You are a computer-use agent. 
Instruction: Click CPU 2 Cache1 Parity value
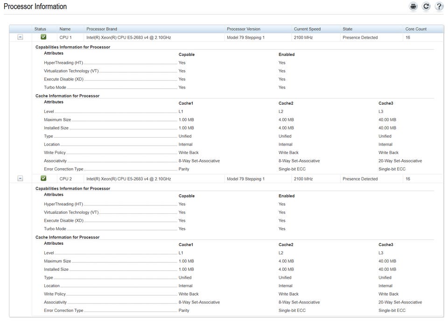[184, 311]
